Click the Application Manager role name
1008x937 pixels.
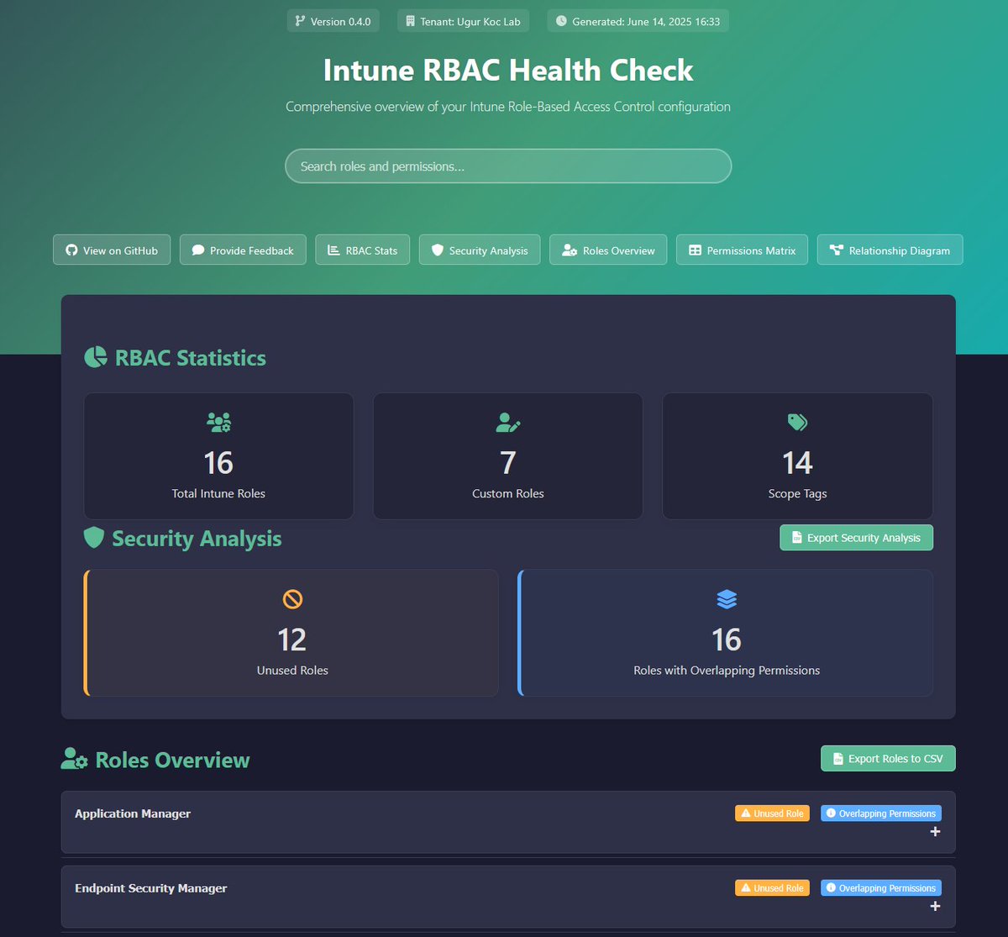pos(133,813)
